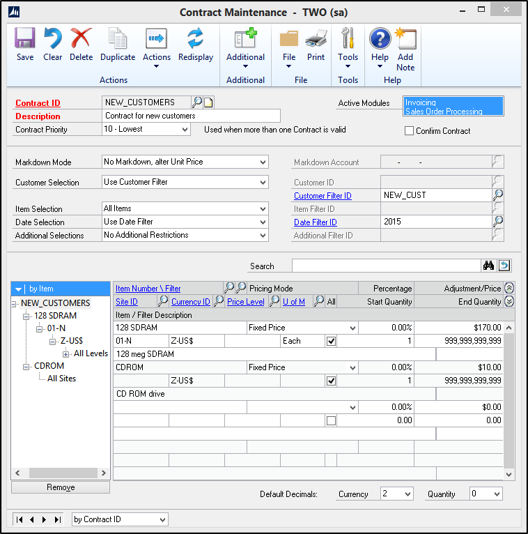
Task: Open the File folder menu
Action: pos(289,38)
